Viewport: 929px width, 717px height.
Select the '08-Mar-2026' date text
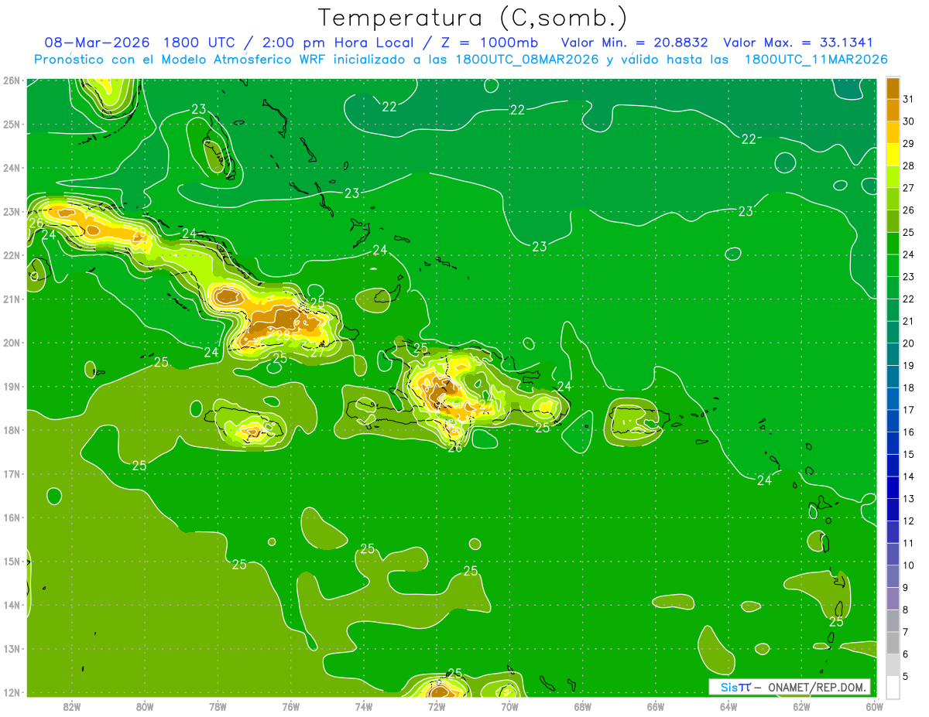point(97,43)
